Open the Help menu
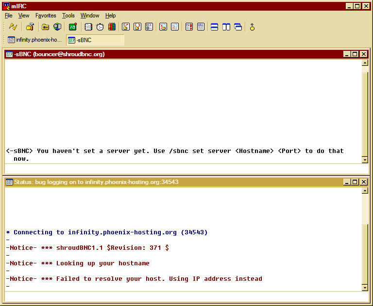This screenshot has height=306, width=373. pyautogui.click(x=110, y=15)
